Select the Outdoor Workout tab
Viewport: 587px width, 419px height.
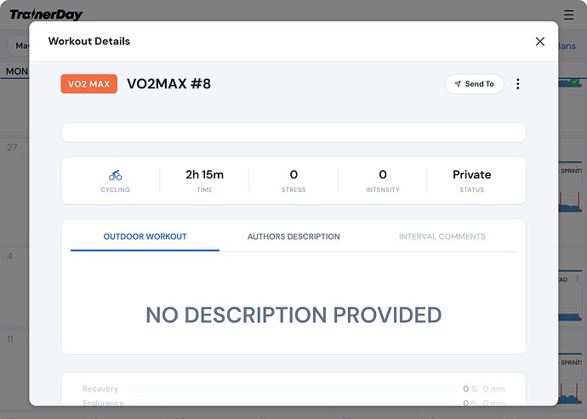click(145, 237)
